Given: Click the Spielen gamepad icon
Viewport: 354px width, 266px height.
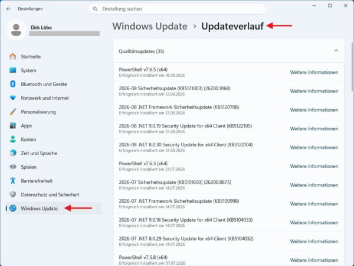Looking at the screenshot, I should click(13, 167).
